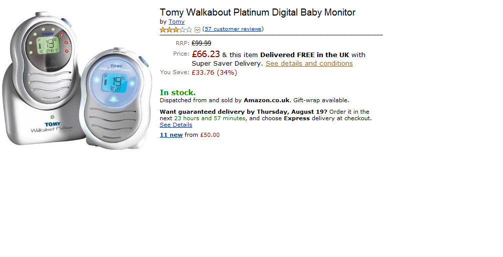Click the 23 hours and 57 minutes countdown
Screen dimensions: 503x257
point(210,118)
